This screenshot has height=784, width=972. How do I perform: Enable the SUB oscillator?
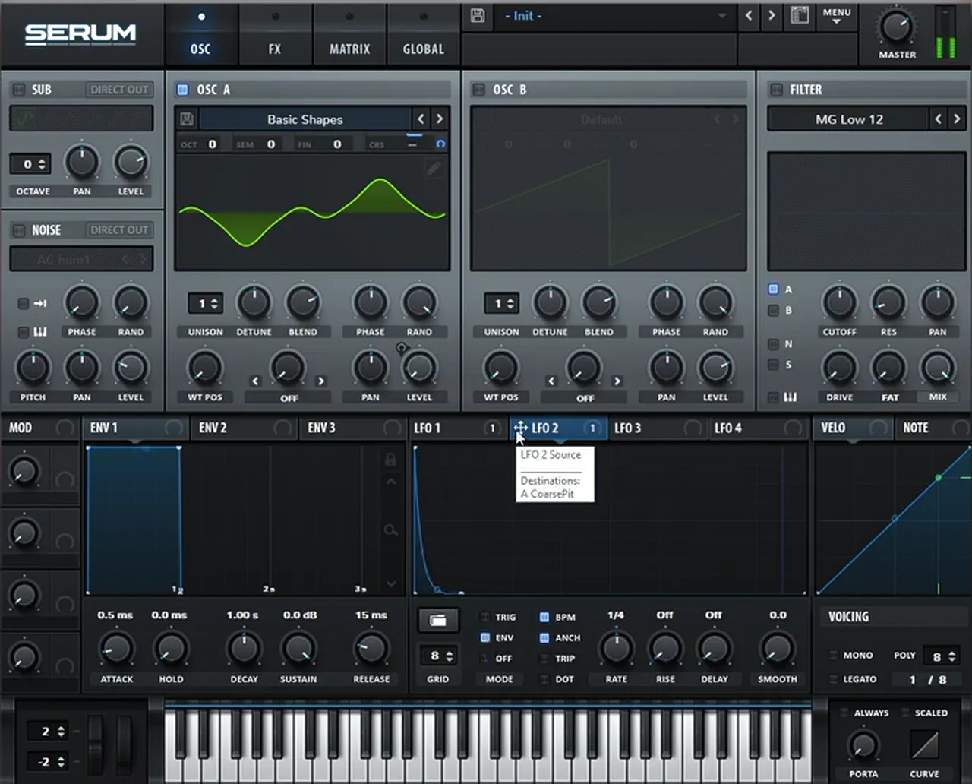tap(19, 90)
